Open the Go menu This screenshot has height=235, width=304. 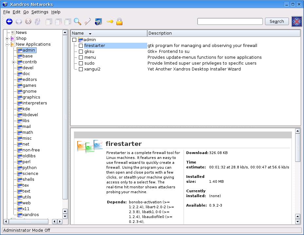pyautogui.click(x=26, y=12)
